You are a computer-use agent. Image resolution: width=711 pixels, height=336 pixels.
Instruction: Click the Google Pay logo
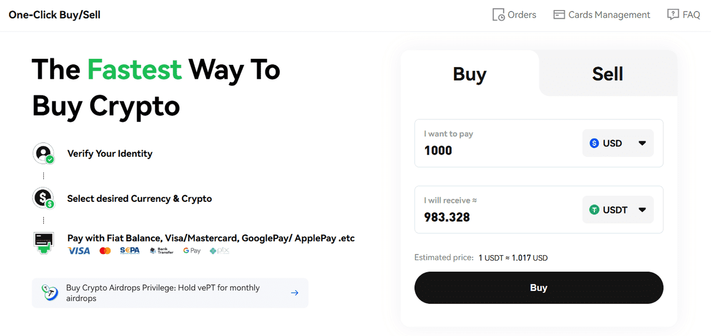(192, 251)
